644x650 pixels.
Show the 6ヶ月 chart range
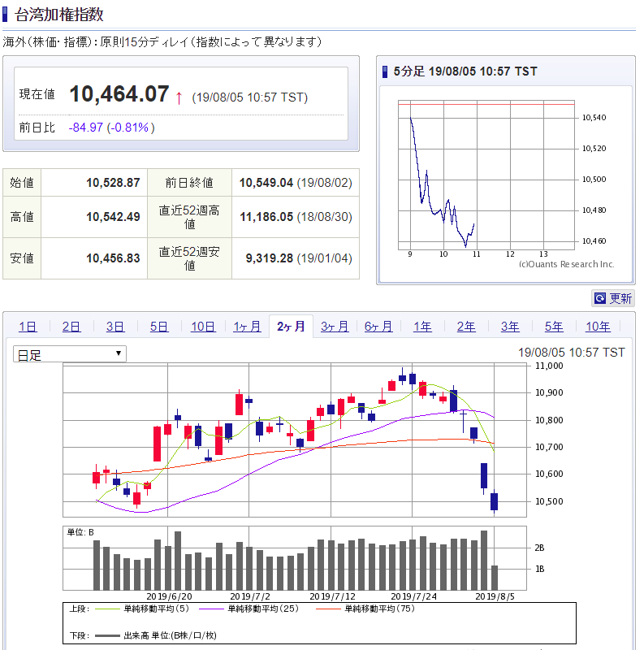coord(378,327)
